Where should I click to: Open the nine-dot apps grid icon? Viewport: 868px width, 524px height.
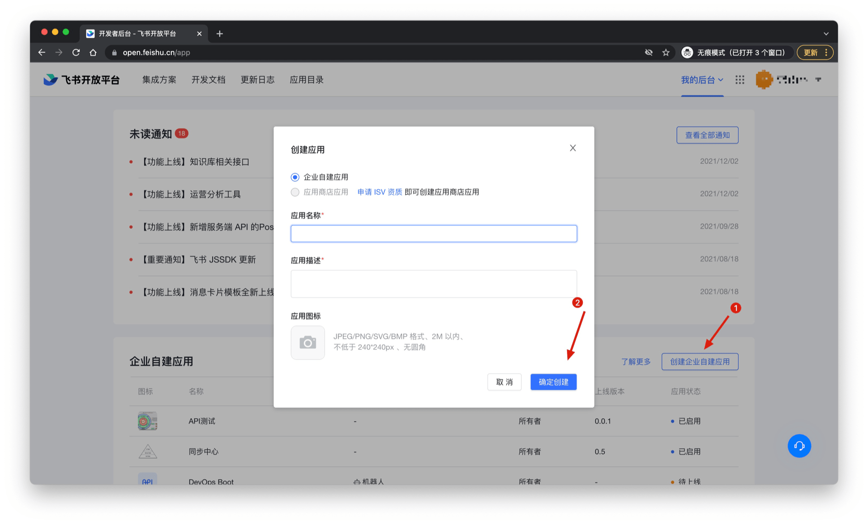click(x=740, y=80)
